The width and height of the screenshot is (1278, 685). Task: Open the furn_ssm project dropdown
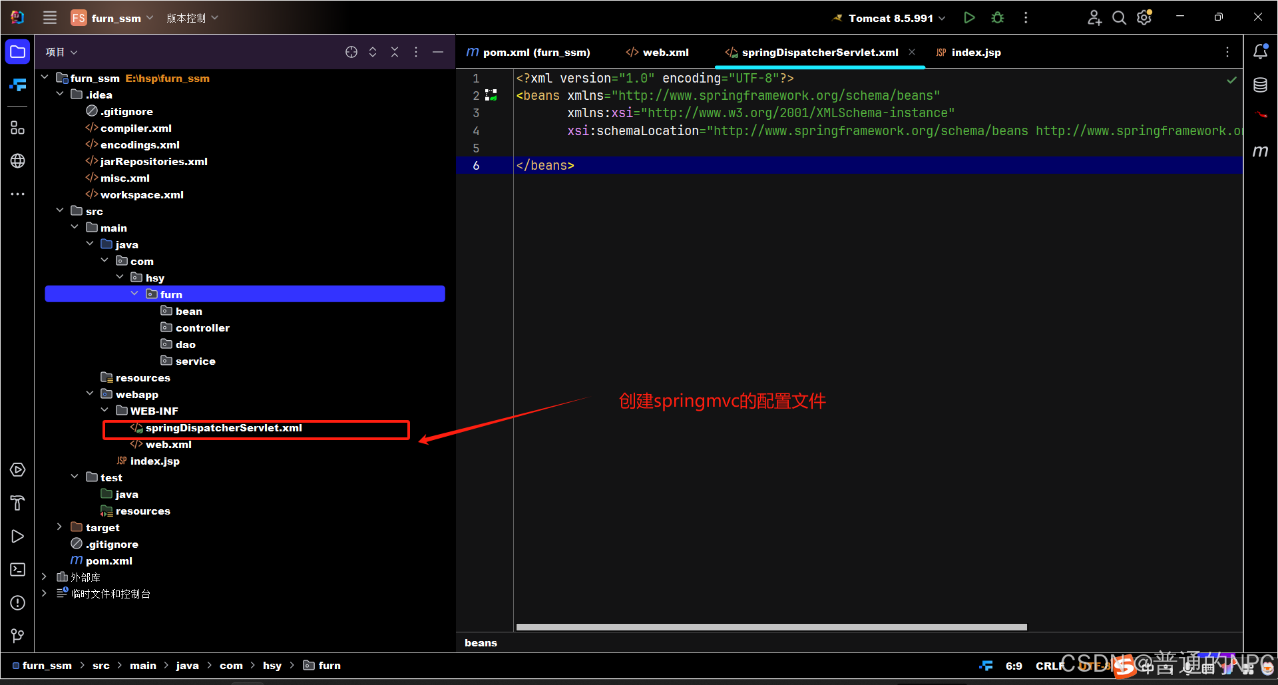(112, 18)
